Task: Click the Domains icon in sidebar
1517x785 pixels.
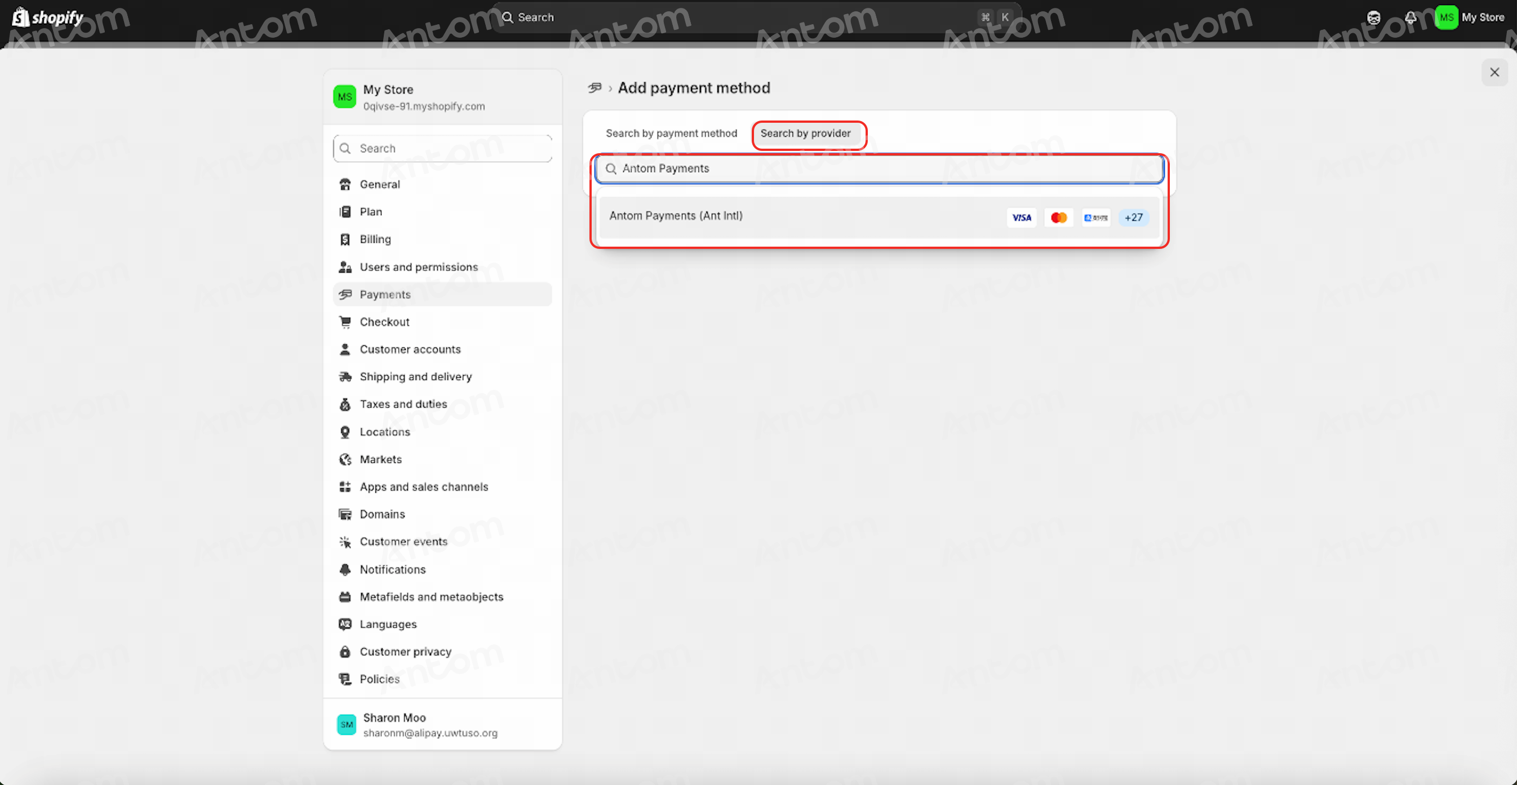Action: click(x=345, y=514)
